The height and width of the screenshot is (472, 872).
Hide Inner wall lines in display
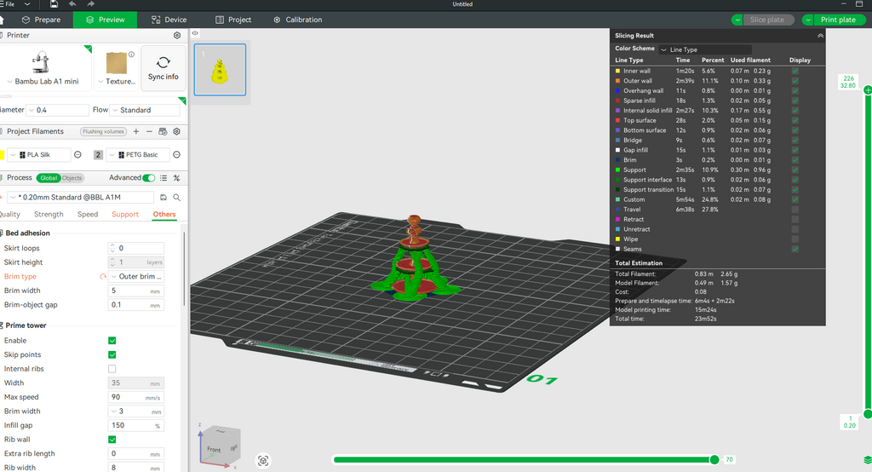795,71
